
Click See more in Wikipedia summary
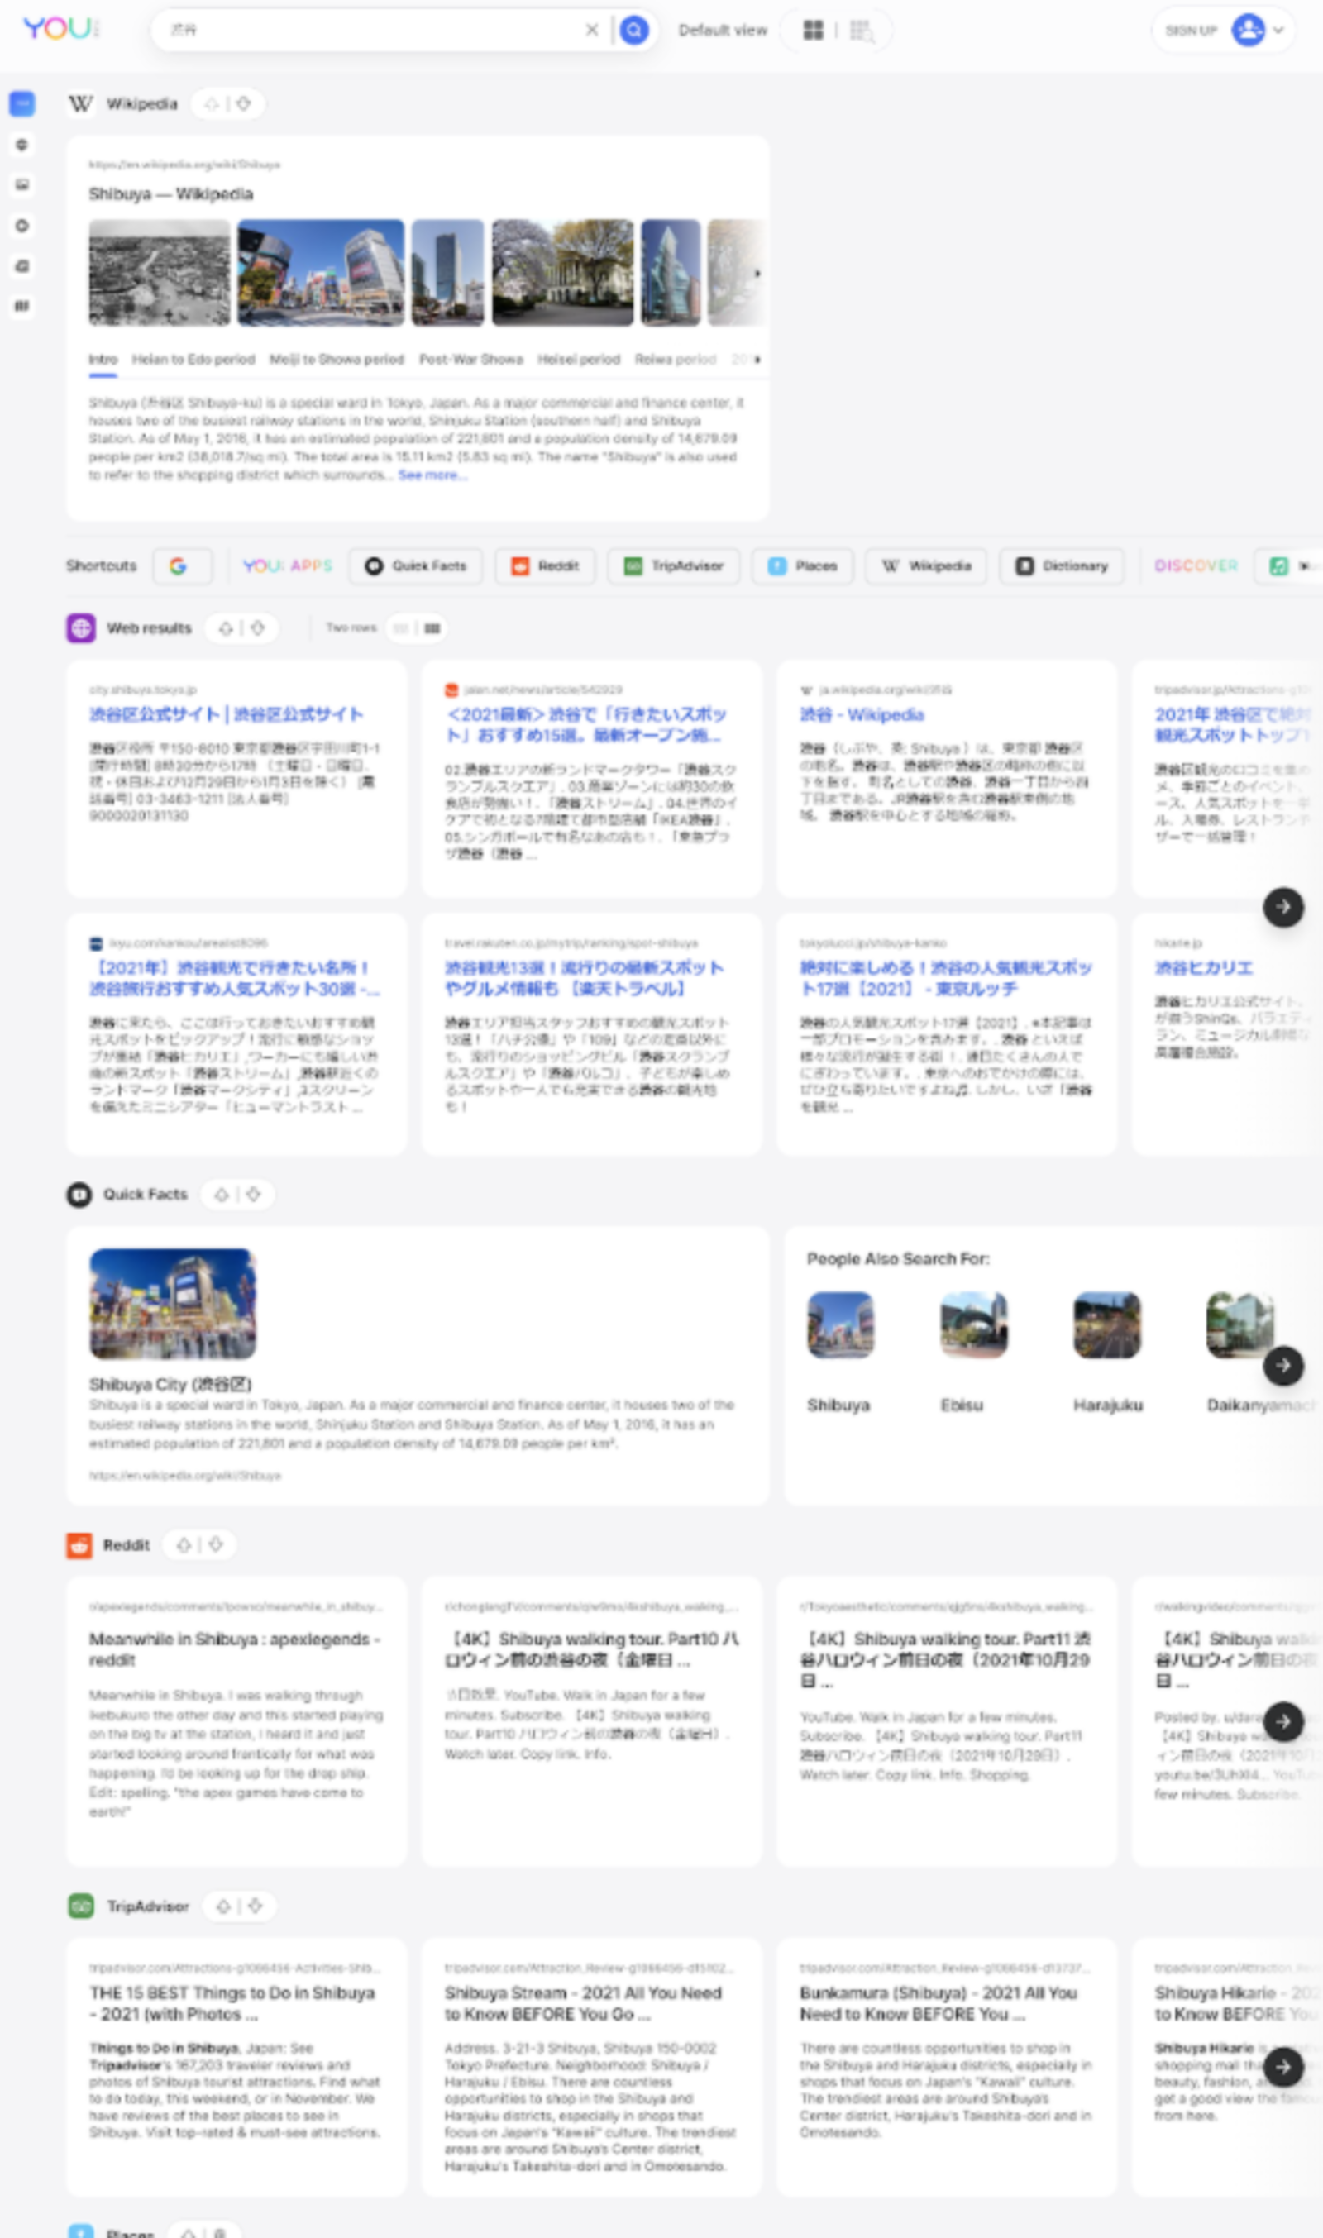[x=432, y=475]
